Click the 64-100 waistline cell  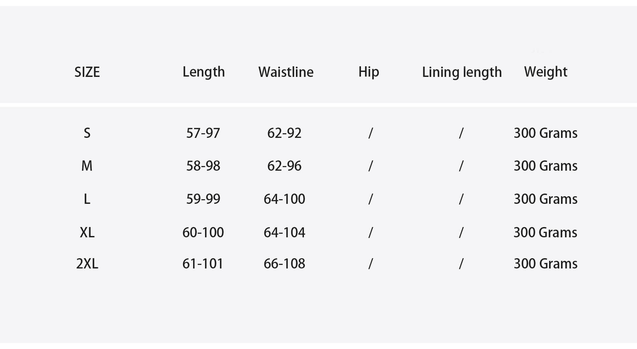284,199
